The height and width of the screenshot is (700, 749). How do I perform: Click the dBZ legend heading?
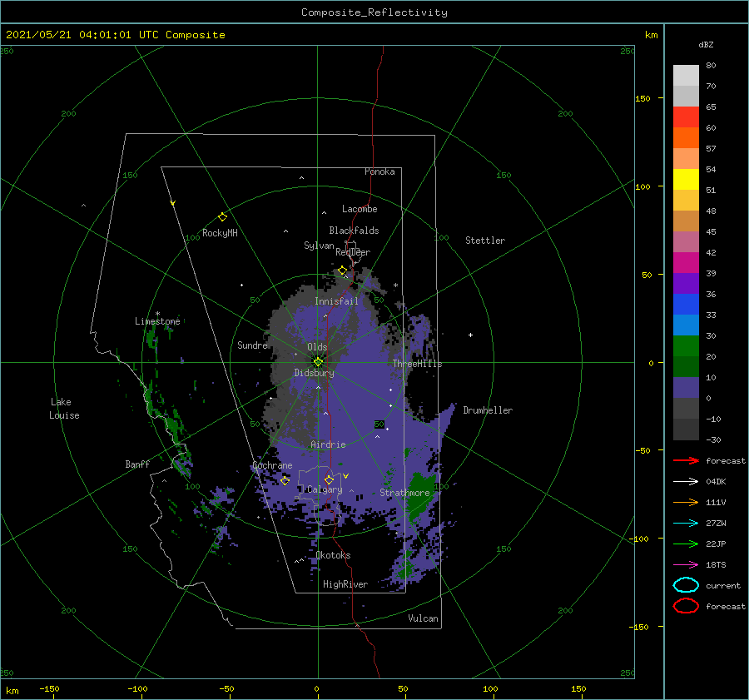pos(706,44)
